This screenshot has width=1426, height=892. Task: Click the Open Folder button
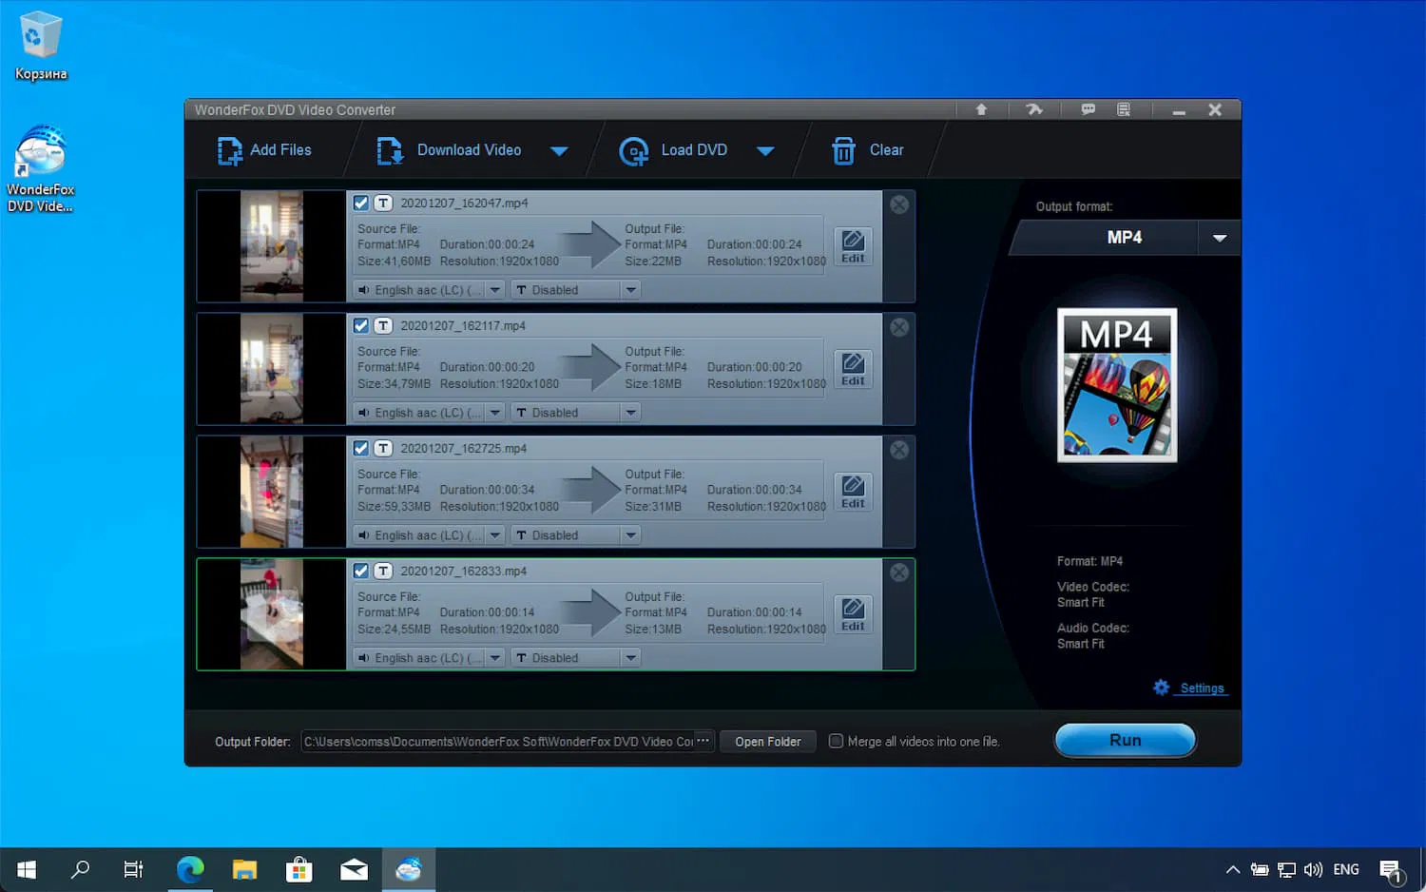pos(768,742)
